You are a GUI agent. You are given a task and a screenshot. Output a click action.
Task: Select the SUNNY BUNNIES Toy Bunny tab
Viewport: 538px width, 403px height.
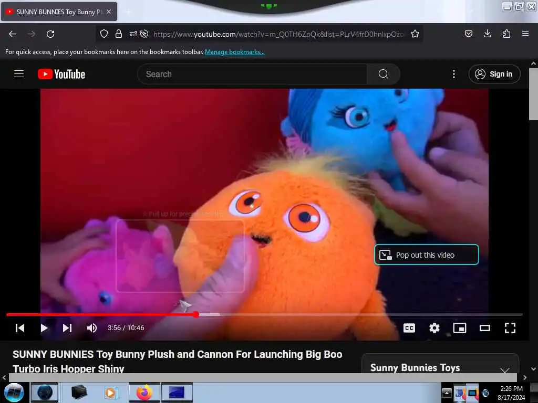pyautogui.click(x=59, y=12)
